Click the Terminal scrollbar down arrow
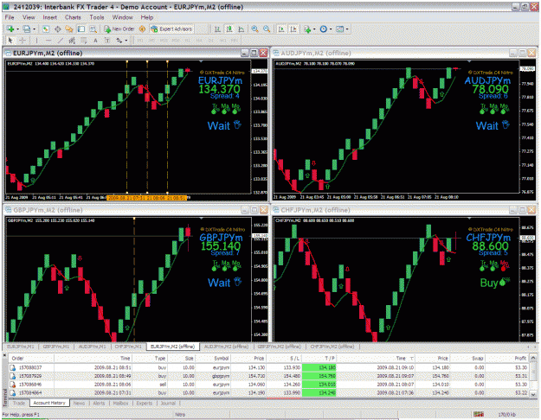 coord(533,394)
